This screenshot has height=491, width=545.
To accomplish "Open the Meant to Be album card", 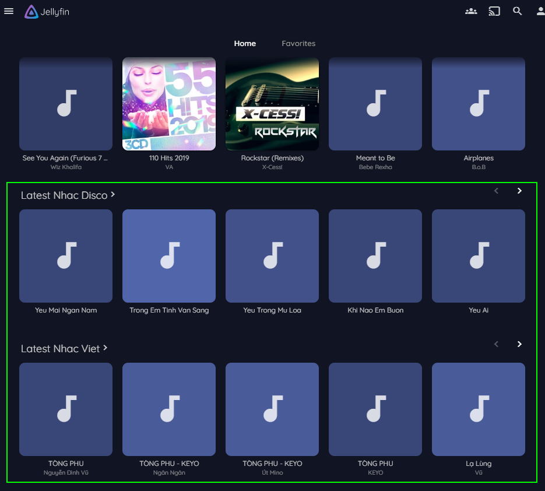I will [x=375, y=104].
